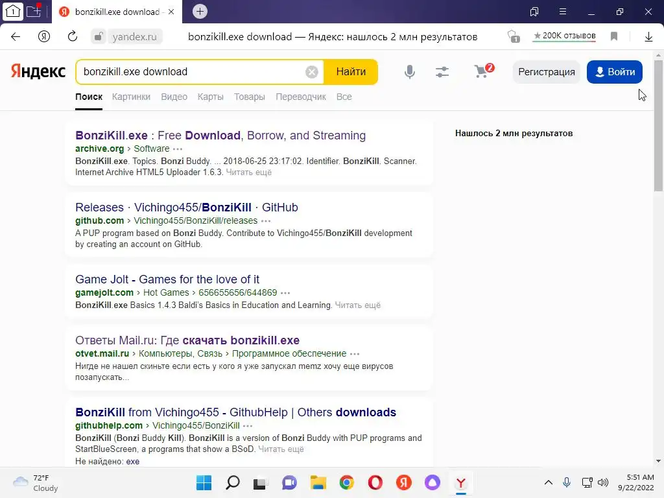Open the downloads arrow icon
Viewport: 664px width, 498px height.
click(x=648, y=37)
